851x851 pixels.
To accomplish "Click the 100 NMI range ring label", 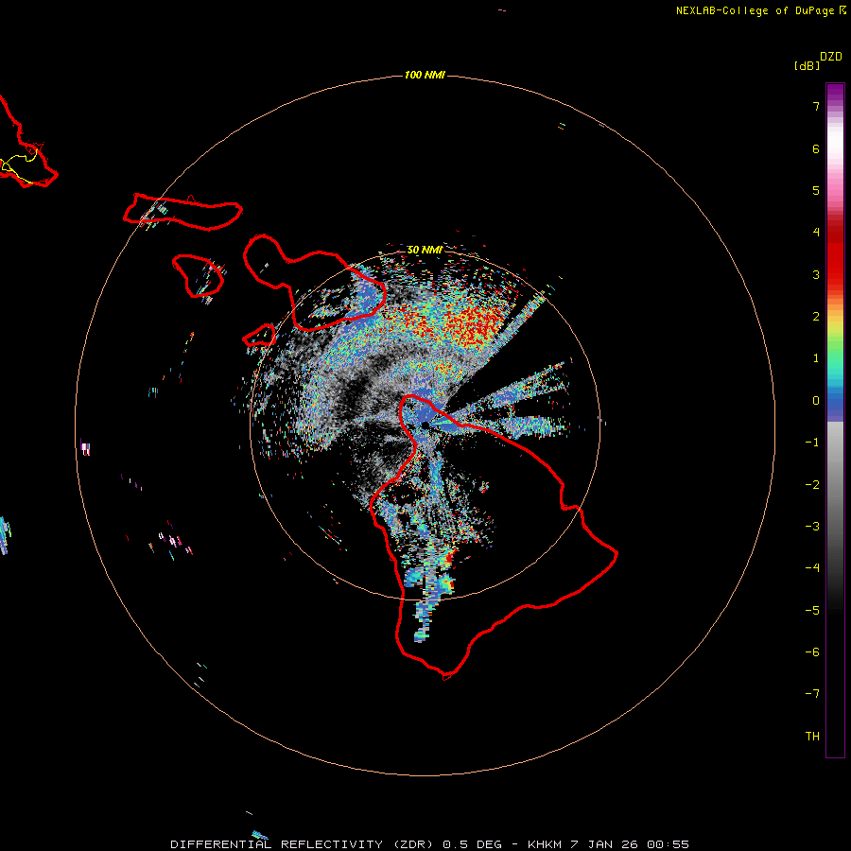I will [425, 75].
